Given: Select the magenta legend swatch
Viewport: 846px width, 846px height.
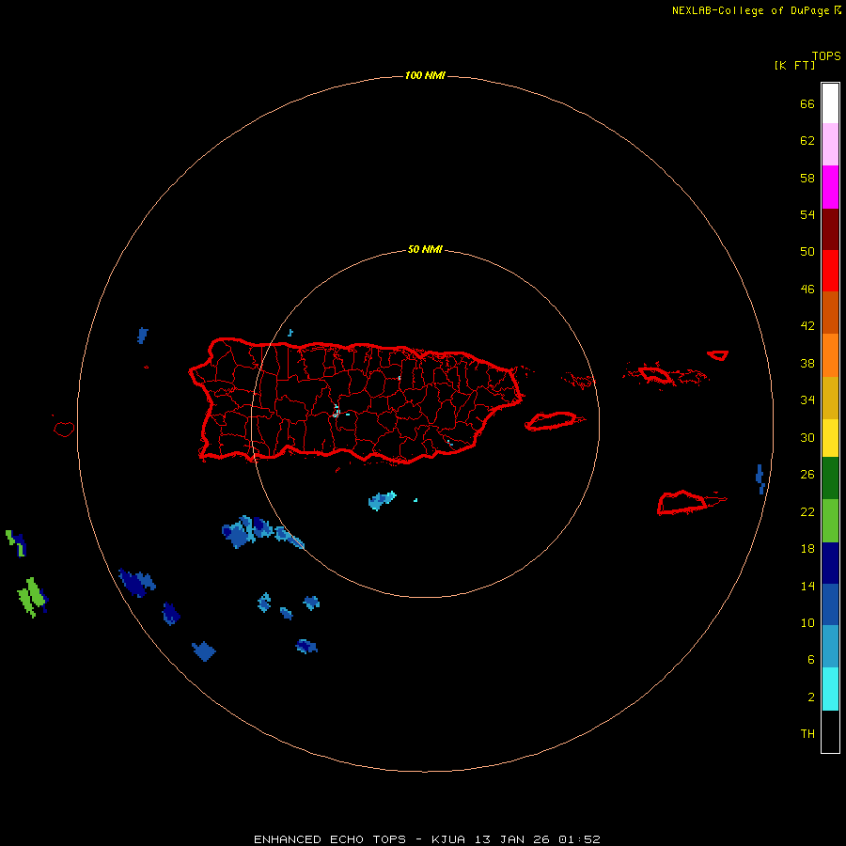Looking at the screenshot, I should click(x=830, y=187).
